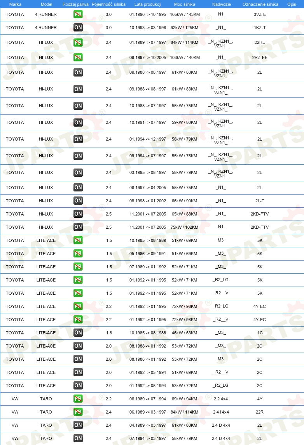Click the Opis column header

point(292,4)
